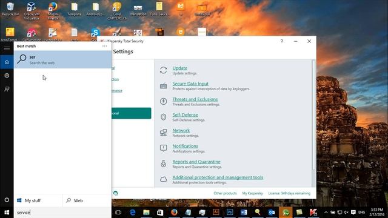Select Recycle Bin desktop icon
This screenshot has width=388, height=218.
pos(10,10)
